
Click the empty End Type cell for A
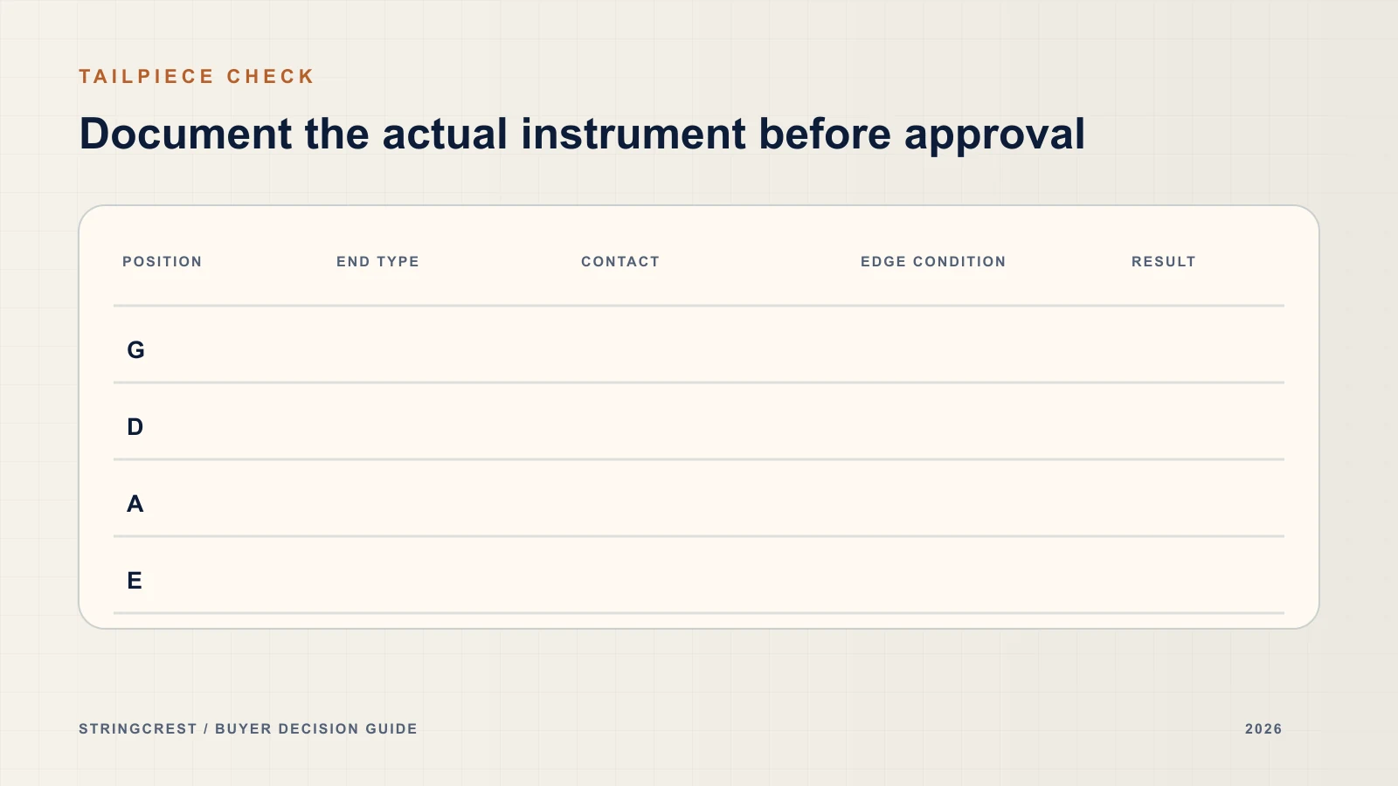(450, 499)
